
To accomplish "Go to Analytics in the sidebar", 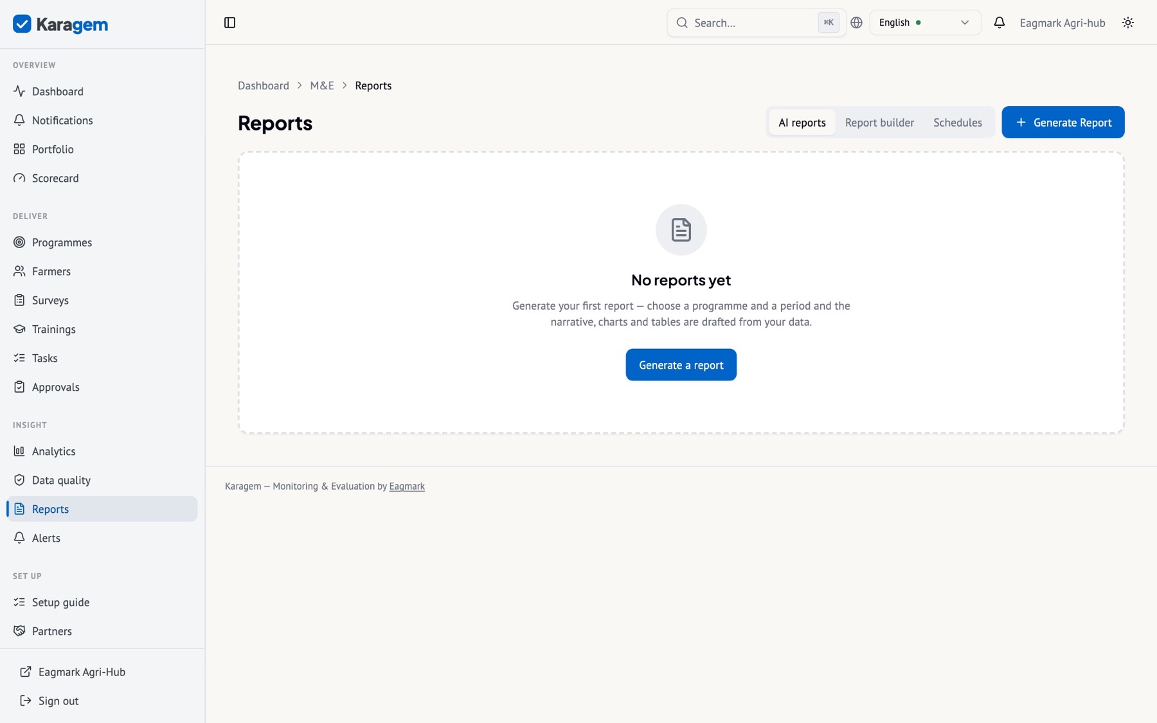I will coord(102,451).
